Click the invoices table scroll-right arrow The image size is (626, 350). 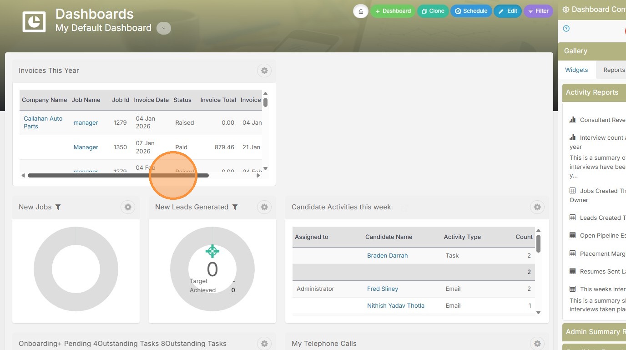pyautogui.click(x=258, y=176)
